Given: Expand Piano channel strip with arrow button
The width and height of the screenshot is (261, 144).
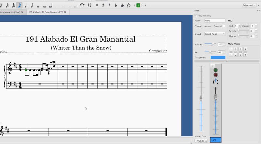Looking at the screenshot, I should pyautogui.click(x=212, y=66).
